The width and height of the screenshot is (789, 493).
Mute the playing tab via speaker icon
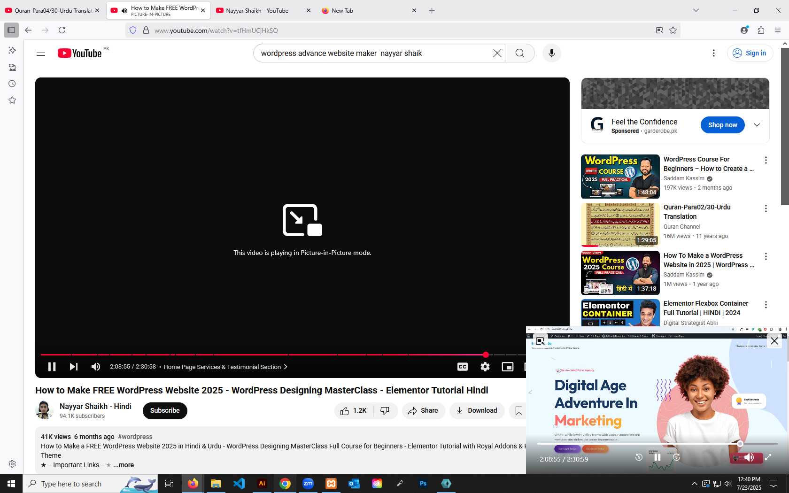pyautogui.click(x=124, y=10)
